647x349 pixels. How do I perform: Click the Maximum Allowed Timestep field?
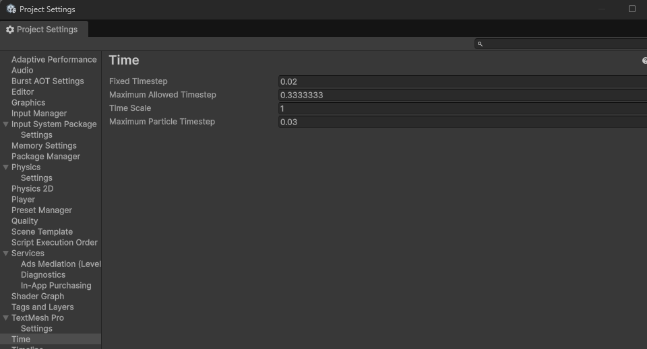coord(462,95)
